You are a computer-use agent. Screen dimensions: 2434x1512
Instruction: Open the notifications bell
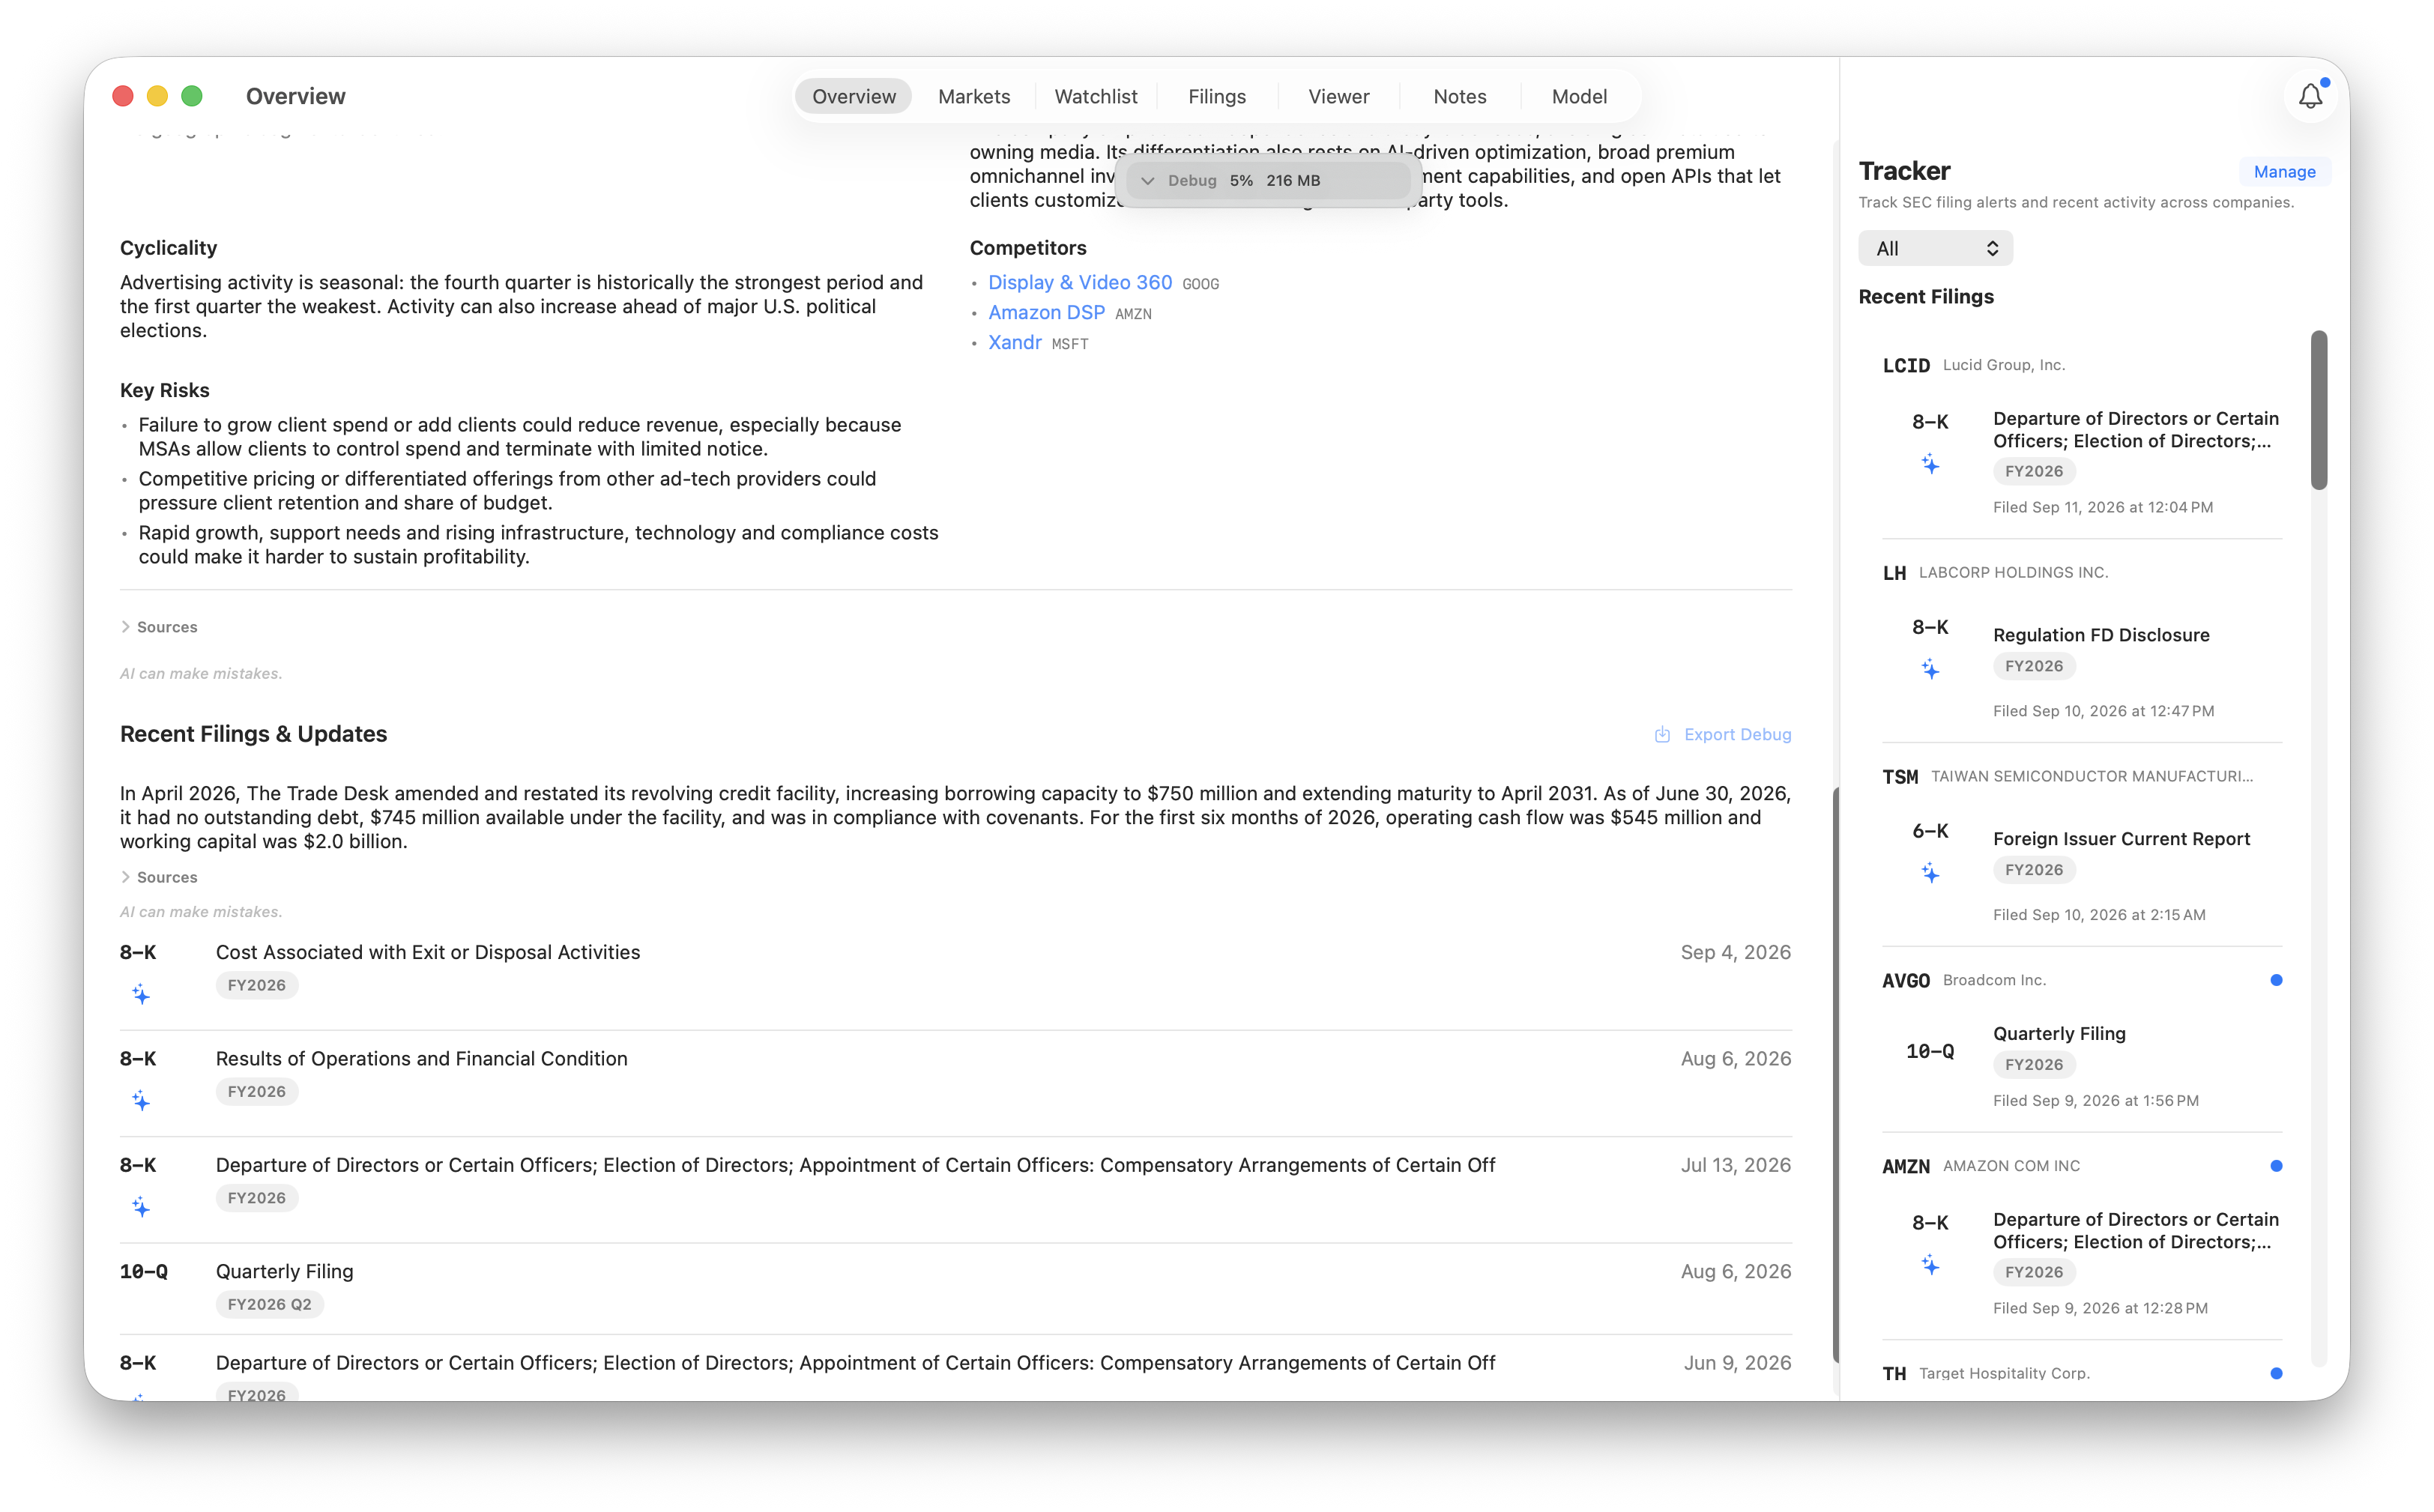click(x=2310, y=96)
